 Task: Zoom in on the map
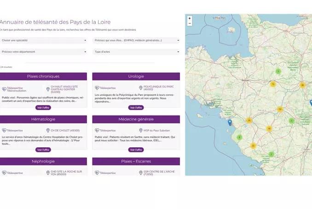[x=190, y=18]
